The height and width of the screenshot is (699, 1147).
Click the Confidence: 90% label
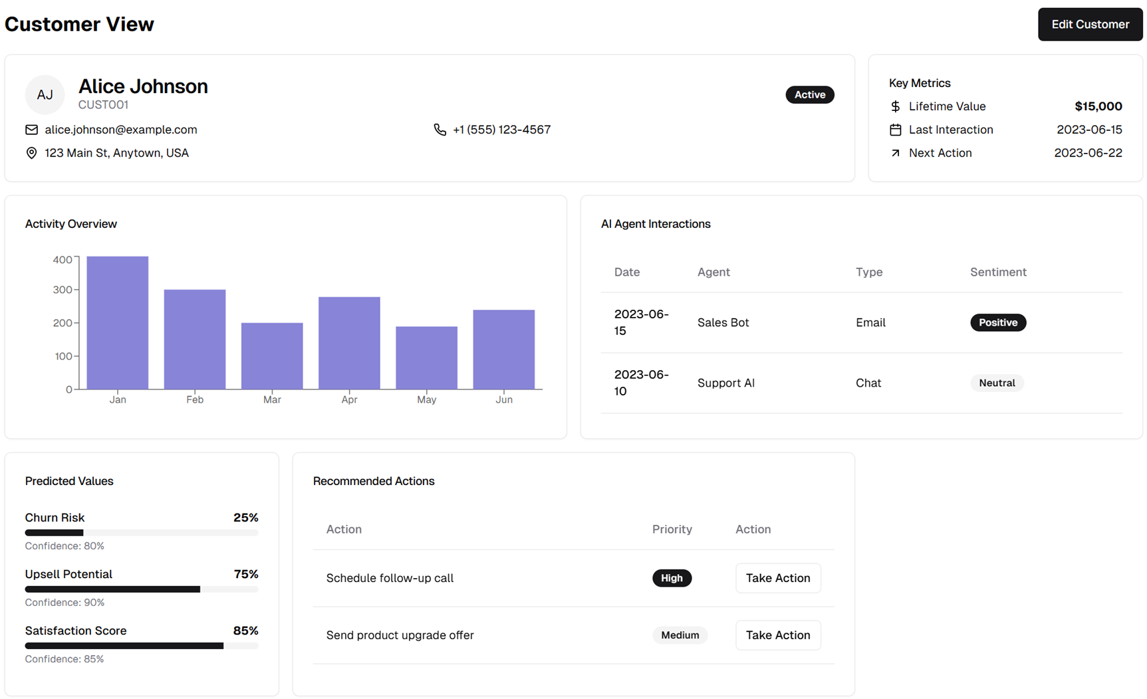point(64,603)
